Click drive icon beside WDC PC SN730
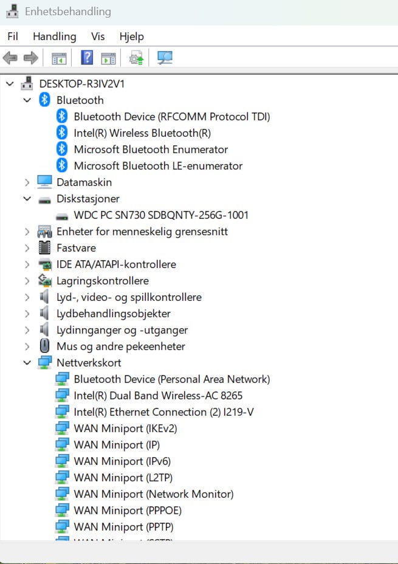Image resolution: width=398 pixels, height=564 pixels. pos(62,216)
